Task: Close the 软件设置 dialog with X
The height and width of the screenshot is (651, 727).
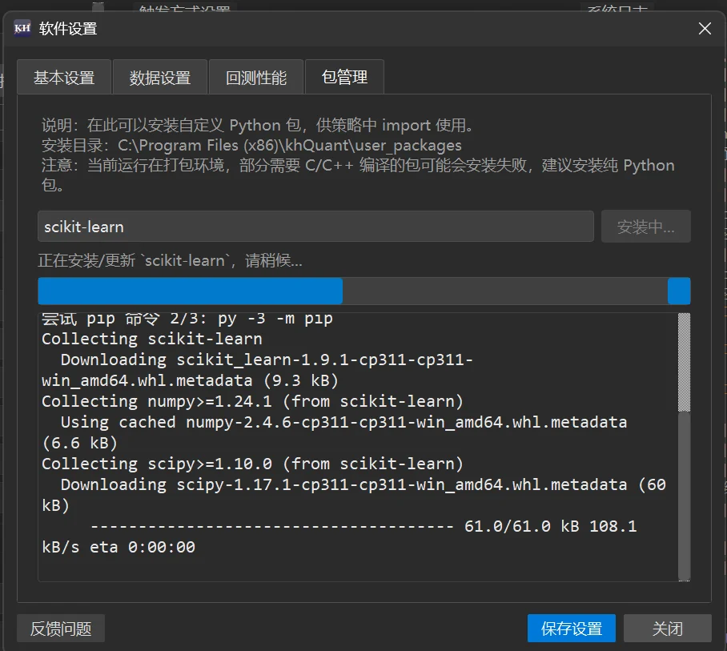Action: pos(705,29)
